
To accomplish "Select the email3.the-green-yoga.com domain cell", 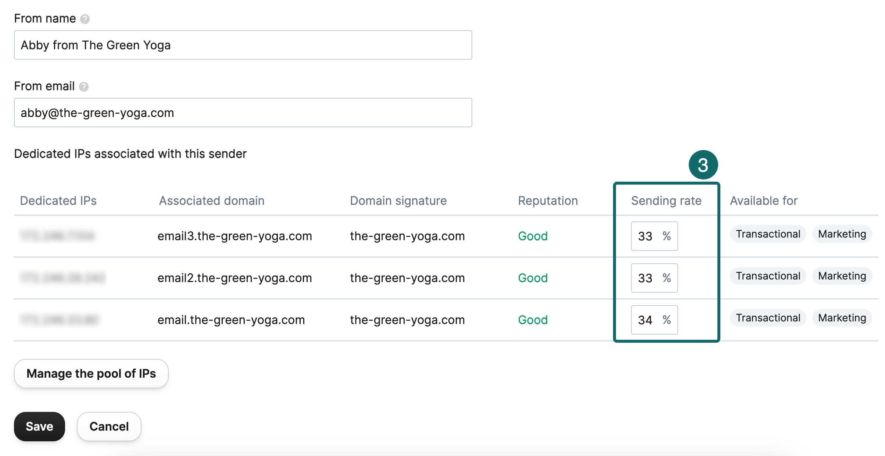I will pos(234,236).
